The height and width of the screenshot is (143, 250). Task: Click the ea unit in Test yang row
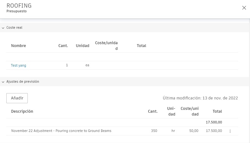pos(87,65)
